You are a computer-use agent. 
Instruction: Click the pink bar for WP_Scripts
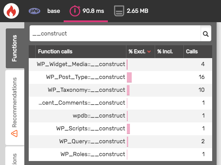pyautogui.click(x=128, y=129)
